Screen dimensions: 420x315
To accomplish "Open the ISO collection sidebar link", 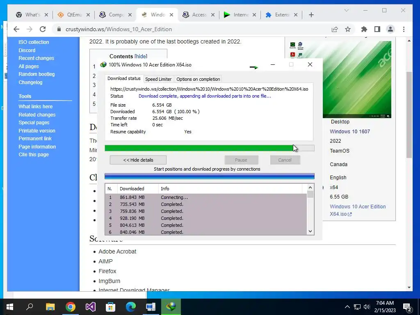I will pyautogui.click(x=34, y=42).
